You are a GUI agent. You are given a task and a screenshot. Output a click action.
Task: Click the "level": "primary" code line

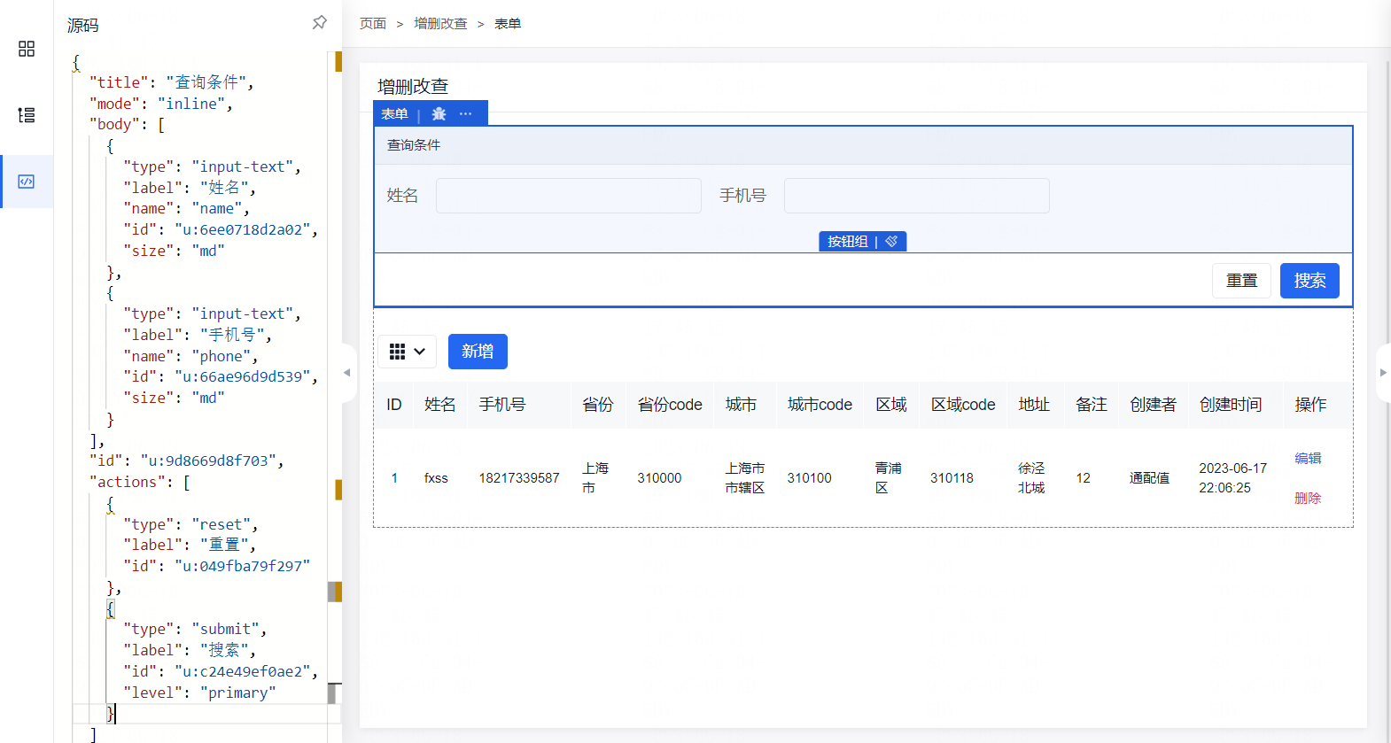199,693
